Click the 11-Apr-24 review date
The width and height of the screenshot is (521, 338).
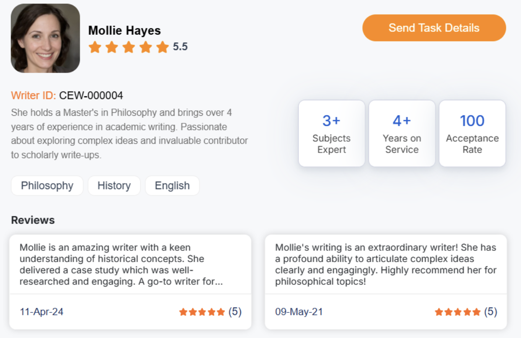pos(41,312)
